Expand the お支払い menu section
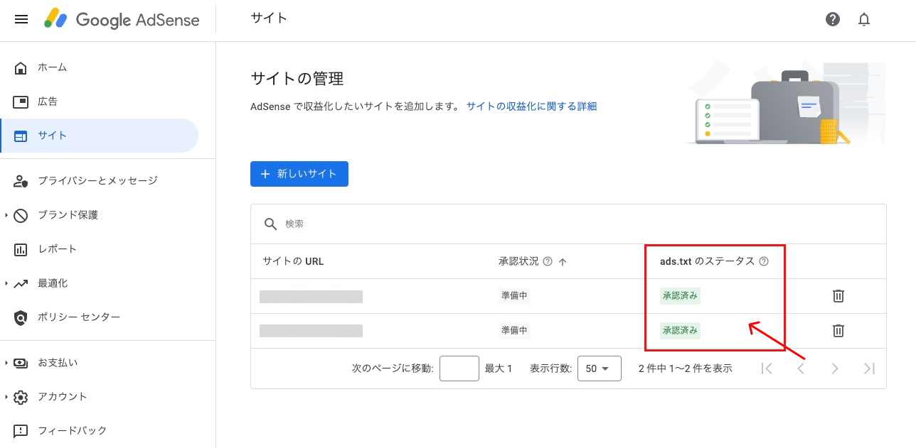 [x=6, y=363]
